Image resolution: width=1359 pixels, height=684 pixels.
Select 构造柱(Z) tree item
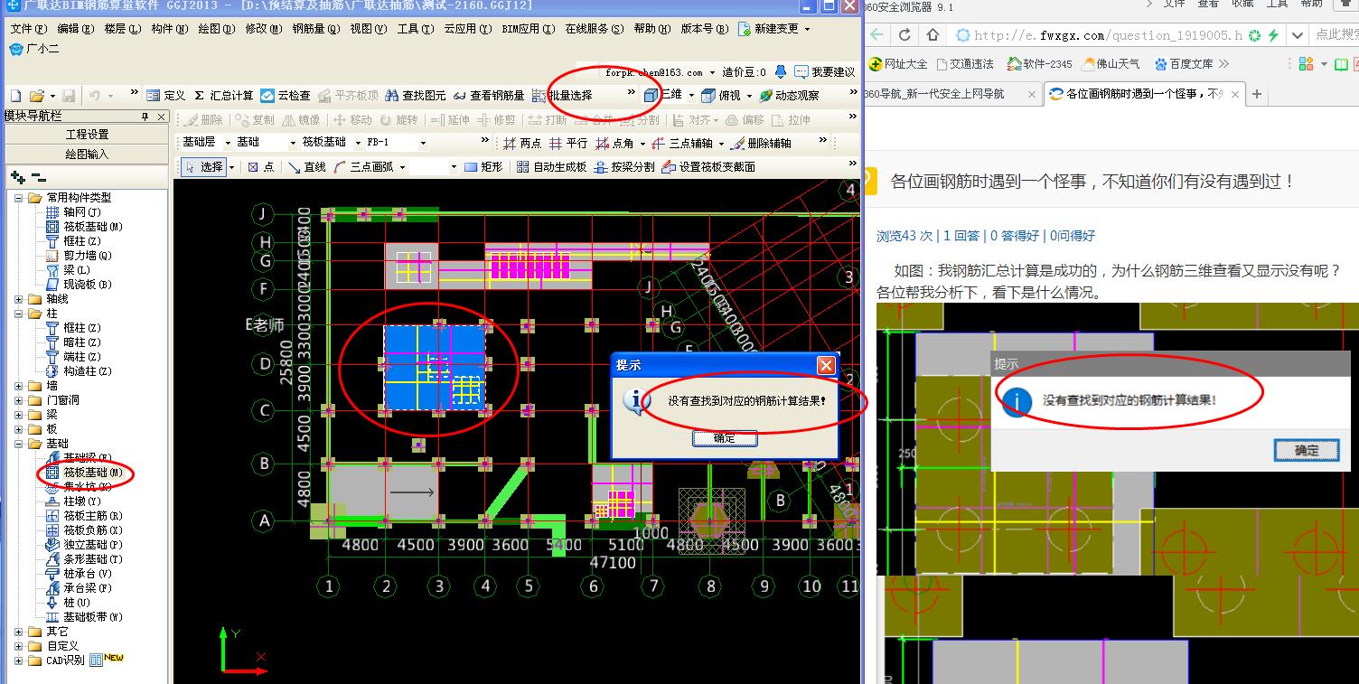point(79,371)
